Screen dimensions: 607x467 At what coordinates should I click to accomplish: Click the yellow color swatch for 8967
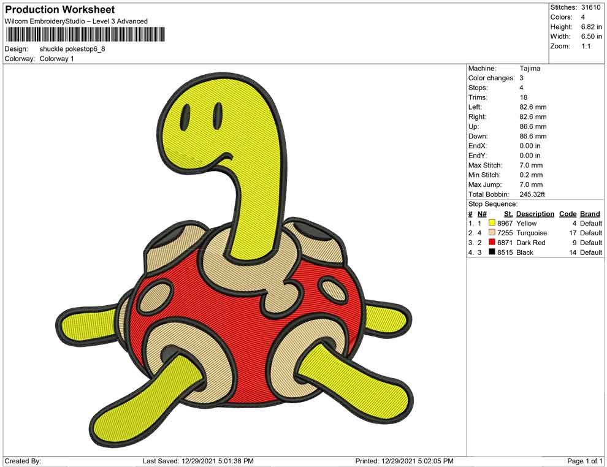(492, 223)
